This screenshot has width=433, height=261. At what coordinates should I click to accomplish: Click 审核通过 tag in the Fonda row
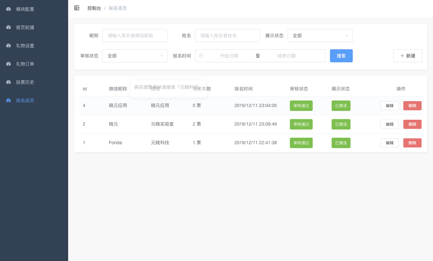301,143
